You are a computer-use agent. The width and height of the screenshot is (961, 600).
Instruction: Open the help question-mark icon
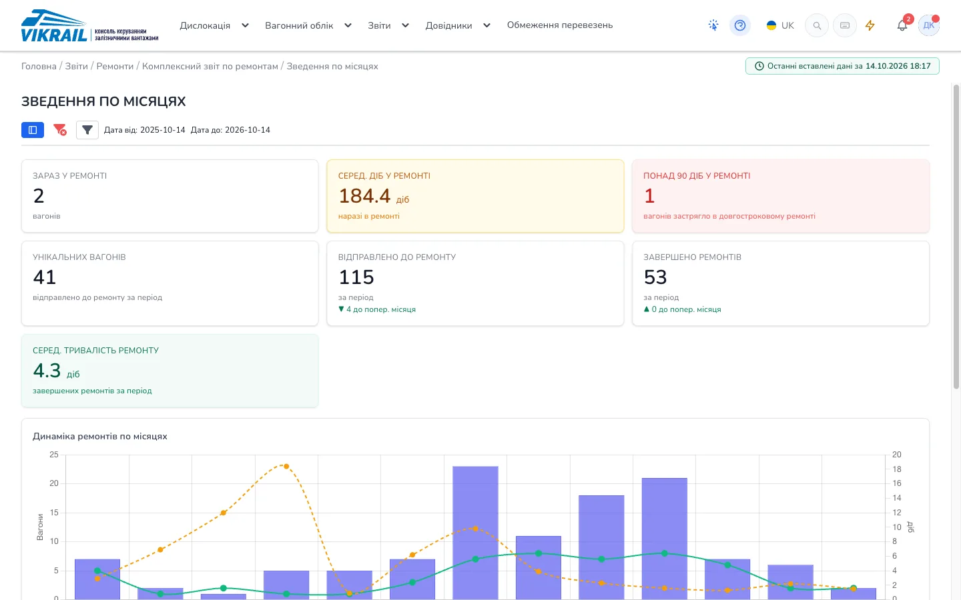pyautogui.click(x=740, y=25)
